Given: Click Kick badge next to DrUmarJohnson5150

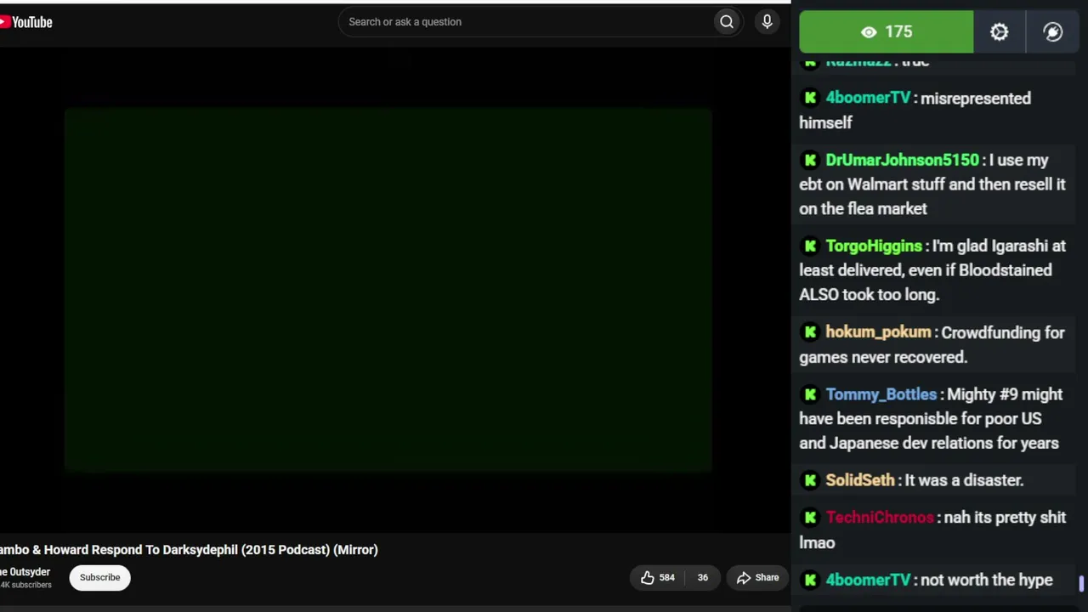Looking at the screenshot, I should pyautogui.click(x=810, y=160).
